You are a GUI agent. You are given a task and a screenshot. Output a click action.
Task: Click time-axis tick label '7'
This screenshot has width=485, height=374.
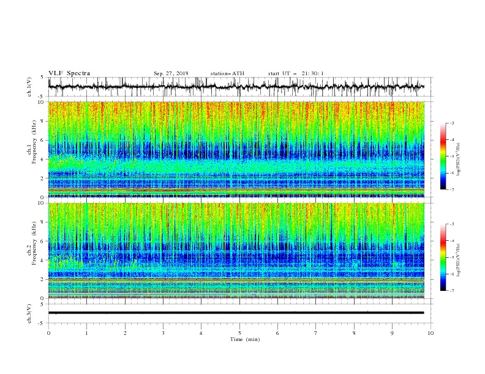[316, 333]
